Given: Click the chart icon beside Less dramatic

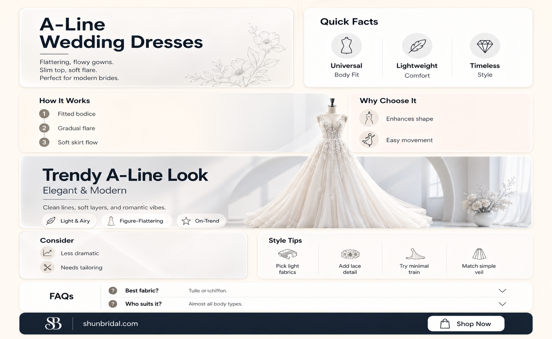Looking at the screenshot, I should click(x=47, y=253).
